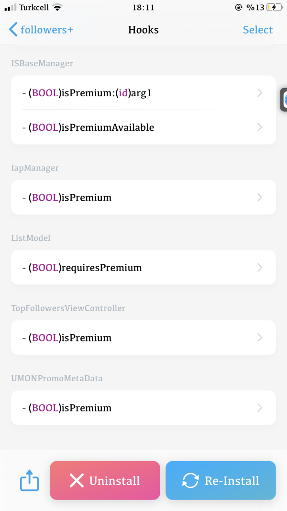287x511 pixels.
Task: Tap the floating button on the right edge
Action: coord(283,99)
